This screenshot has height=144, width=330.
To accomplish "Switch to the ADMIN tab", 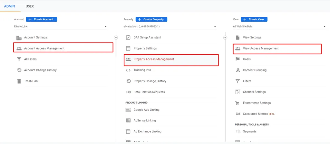I will click(9, 6).
